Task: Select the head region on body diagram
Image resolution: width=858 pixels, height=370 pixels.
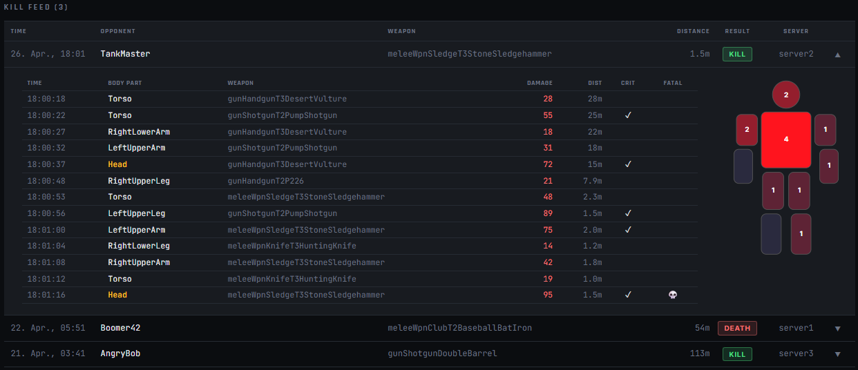Action: point(786,94)
